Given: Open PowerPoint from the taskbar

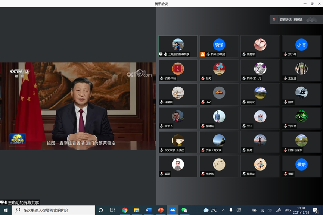Looking at the screenshot, I should click(x=161, y=210).
